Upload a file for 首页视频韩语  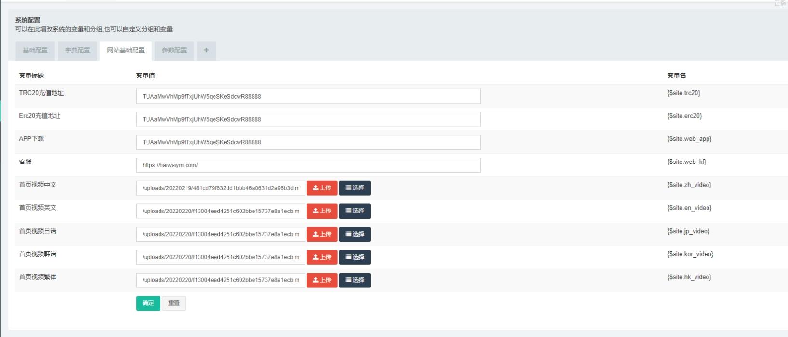coord(322,257)
